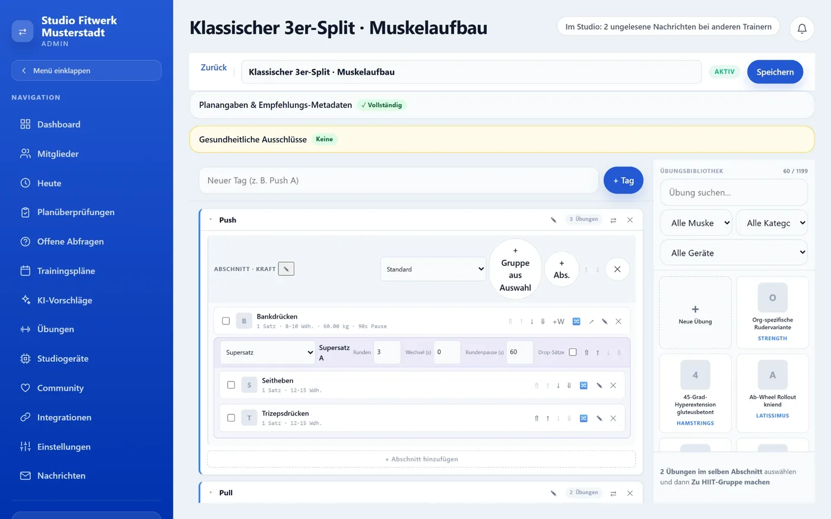The image size is (831, 519).
Task: Open the Alle Kategorien filter dropdown
Action: click(772, 223)
